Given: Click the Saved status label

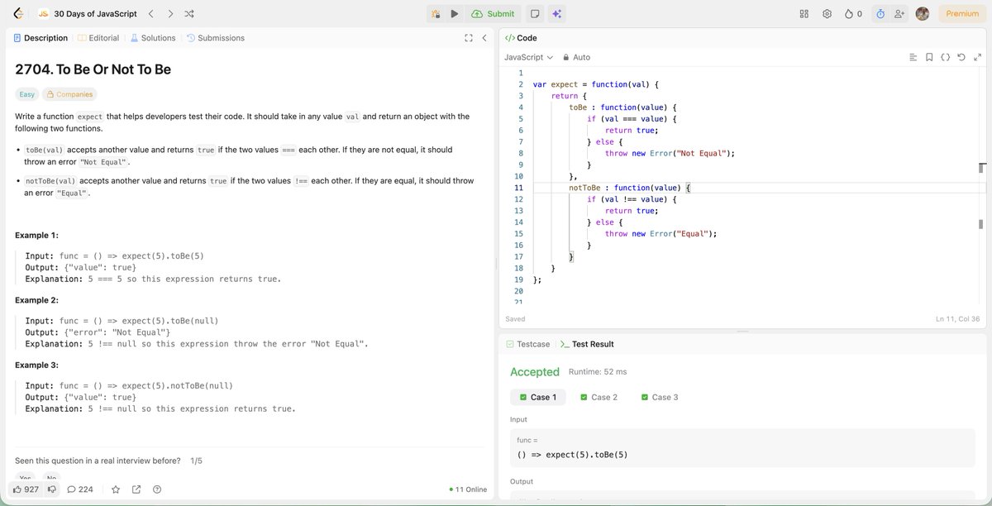Looking at the screenshot, I should pos(515,319).
